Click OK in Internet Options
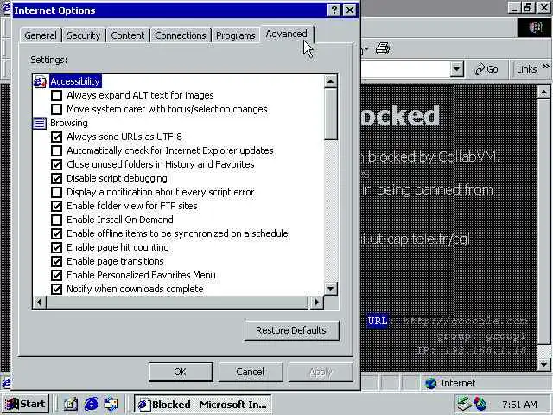Image resolution: width=553 pixels, height=415 pixels. click(x=181, y=372)
